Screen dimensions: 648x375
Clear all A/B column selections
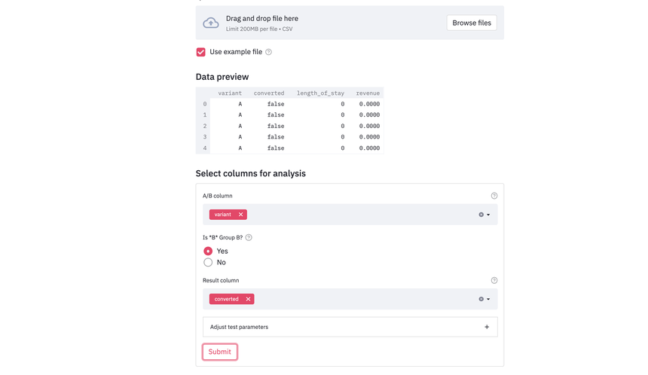click(x=481, y=215)
